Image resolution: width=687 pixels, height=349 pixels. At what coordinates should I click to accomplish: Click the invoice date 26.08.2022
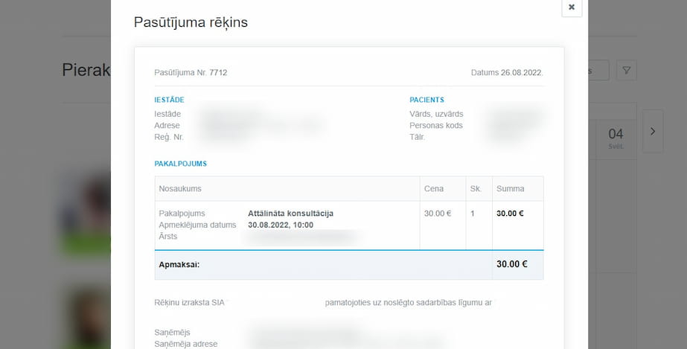pyautogui.click(x=521, y=73)
